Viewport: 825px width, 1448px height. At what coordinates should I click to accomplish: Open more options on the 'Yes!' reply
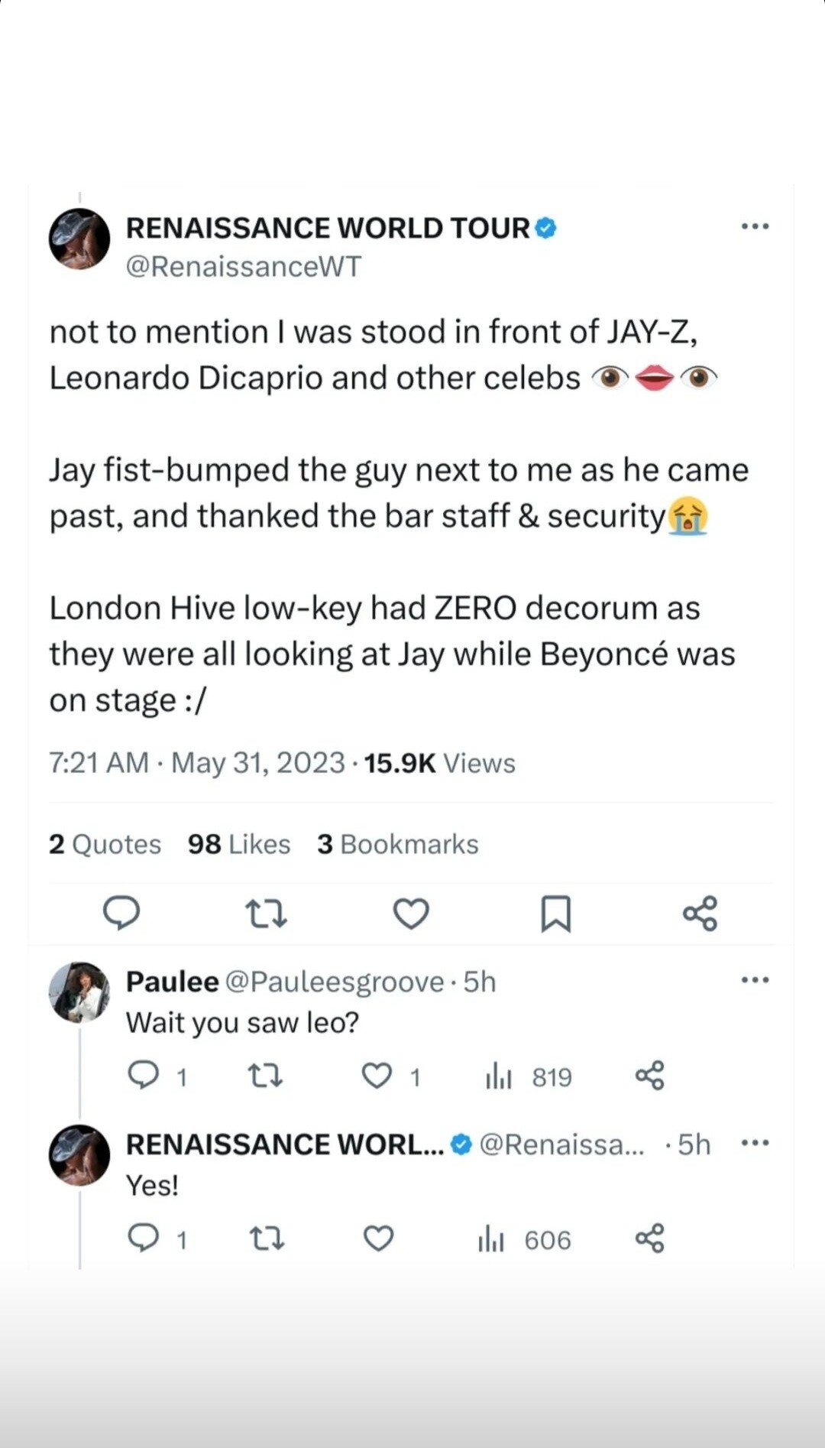(x=755, y=1143)
